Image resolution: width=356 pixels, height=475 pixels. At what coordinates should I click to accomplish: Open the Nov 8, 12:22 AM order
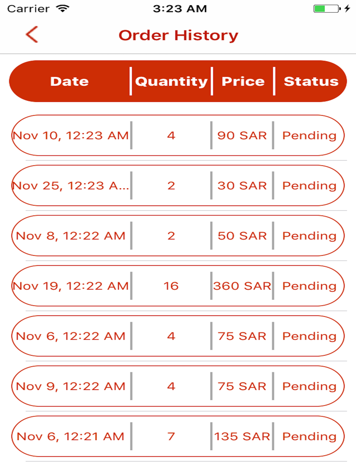pyautogui.click(x=178, y=236)
